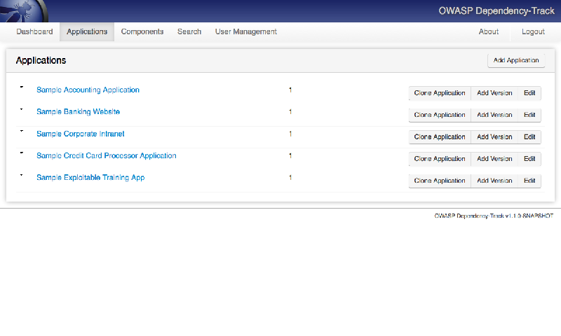Add Version to Sample Banking Website
The height and width of the screenshot is (336, 561).
coord(494,115)
